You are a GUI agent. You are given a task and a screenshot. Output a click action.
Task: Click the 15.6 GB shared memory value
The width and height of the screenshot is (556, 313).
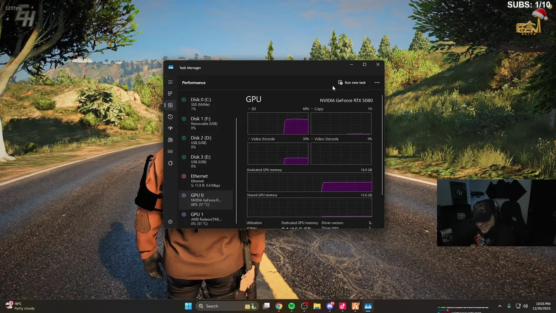point(366,195)
